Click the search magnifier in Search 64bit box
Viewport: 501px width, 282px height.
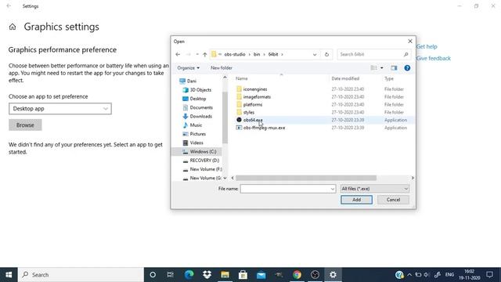405,54
